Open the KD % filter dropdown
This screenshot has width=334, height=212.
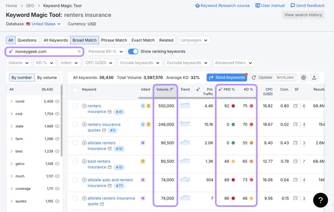[x=45, y=63]
